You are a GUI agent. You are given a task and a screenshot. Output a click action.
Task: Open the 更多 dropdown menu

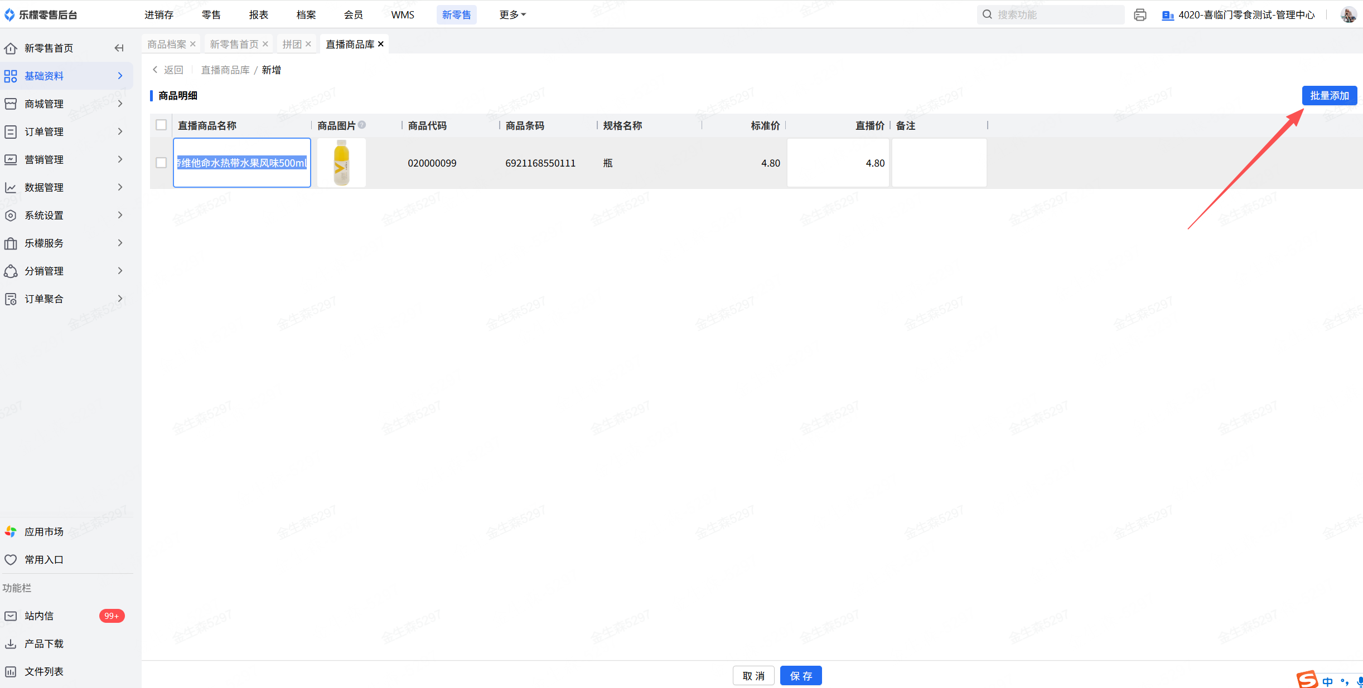[x=512, y=15]
